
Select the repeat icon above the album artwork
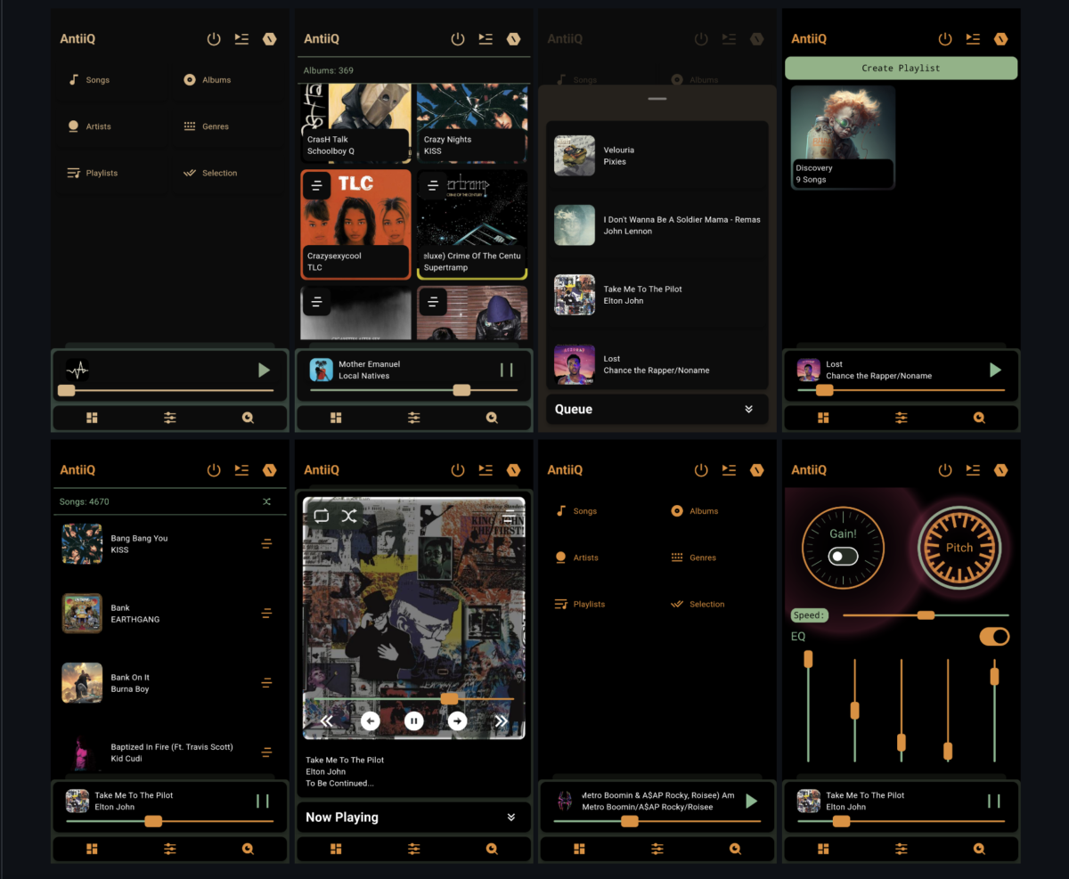[322, 516]
